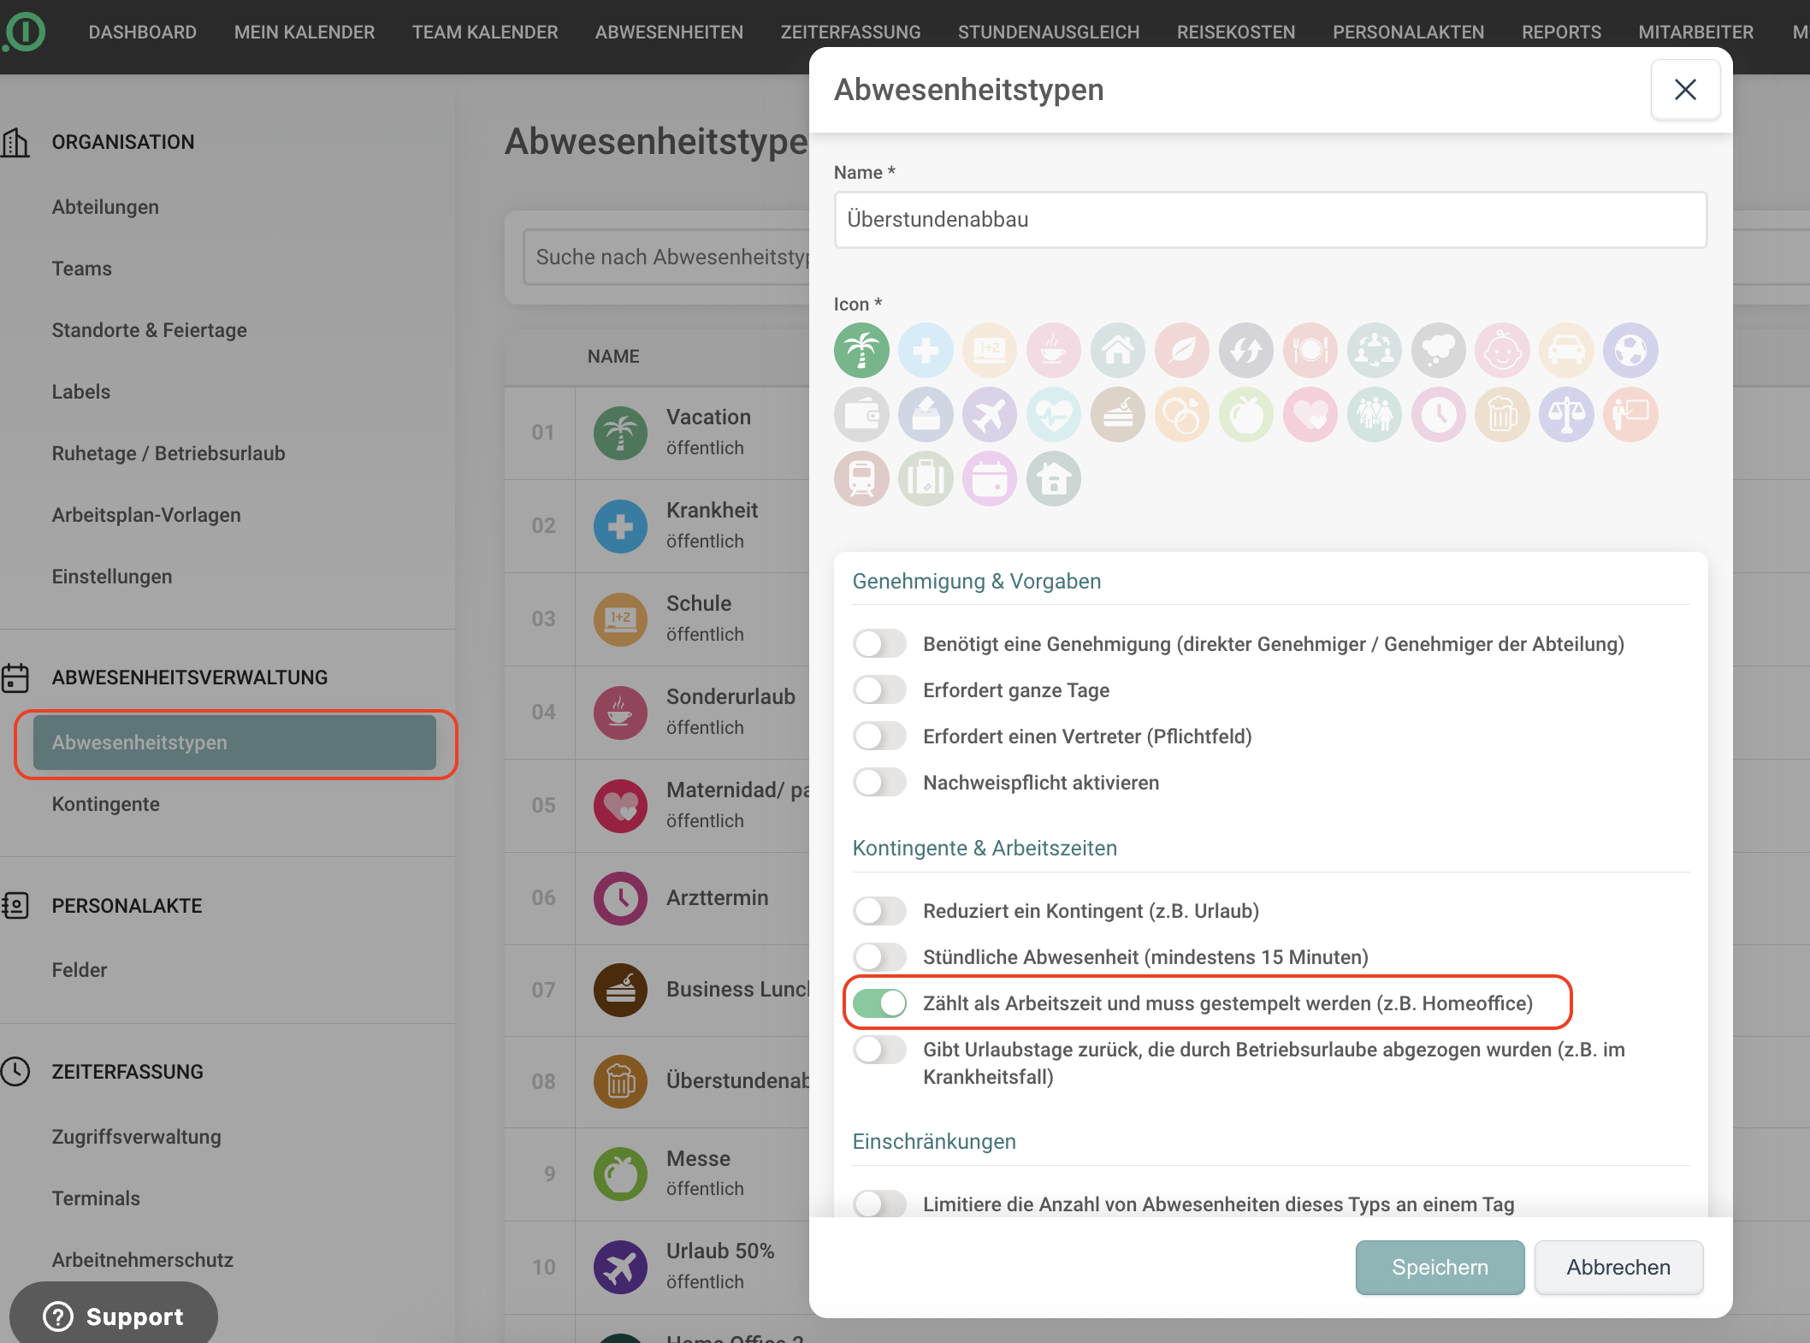The width and height of the screenshot is (1810, 1343).
Task: Disable 'Zählt als Arbeitszeit und muss gestempelt werden'
Action: (879, 1003)
